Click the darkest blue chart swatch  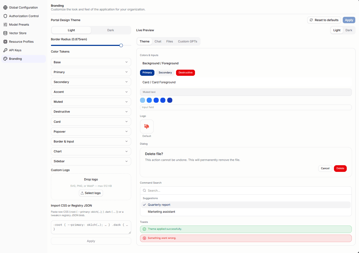point(170,100)
